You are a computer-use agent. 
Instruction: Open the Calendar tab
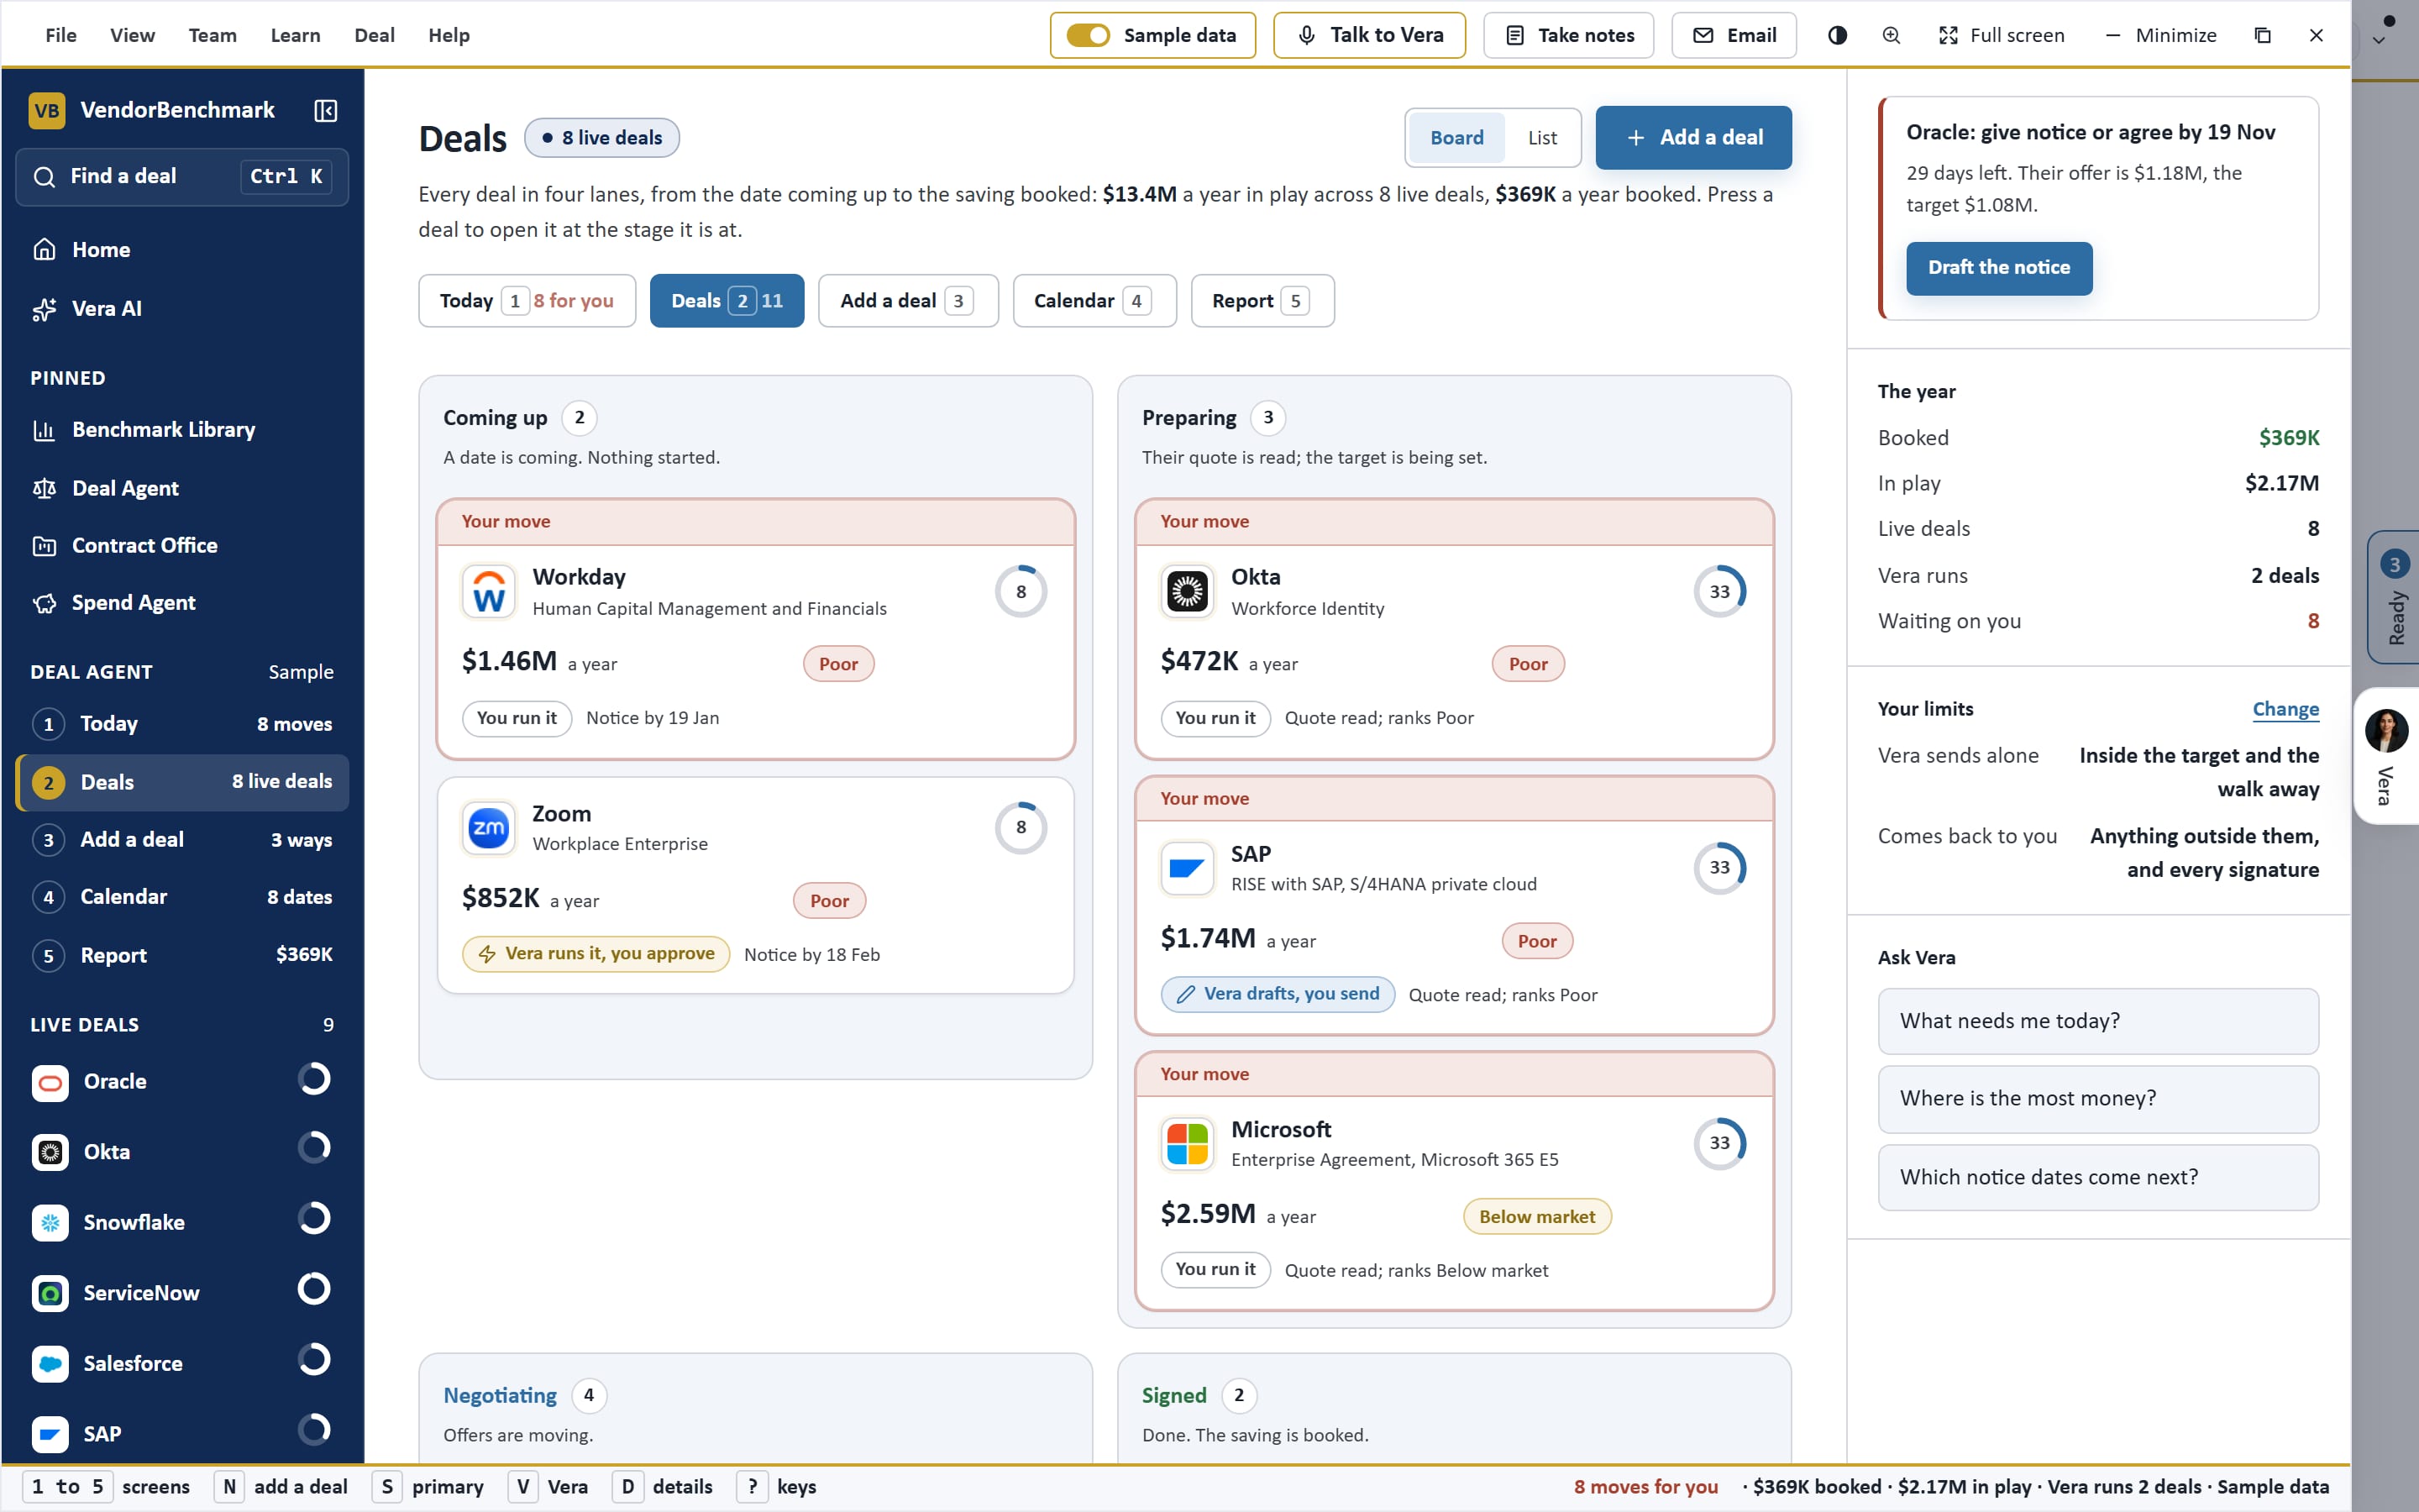click(x=1094, y=301)
